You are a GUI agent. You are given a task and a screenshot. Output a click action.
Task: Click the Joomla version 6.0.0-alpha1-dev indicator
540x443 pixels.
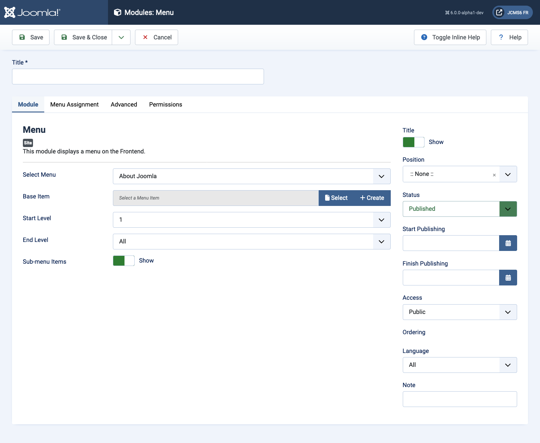(464, 13)
